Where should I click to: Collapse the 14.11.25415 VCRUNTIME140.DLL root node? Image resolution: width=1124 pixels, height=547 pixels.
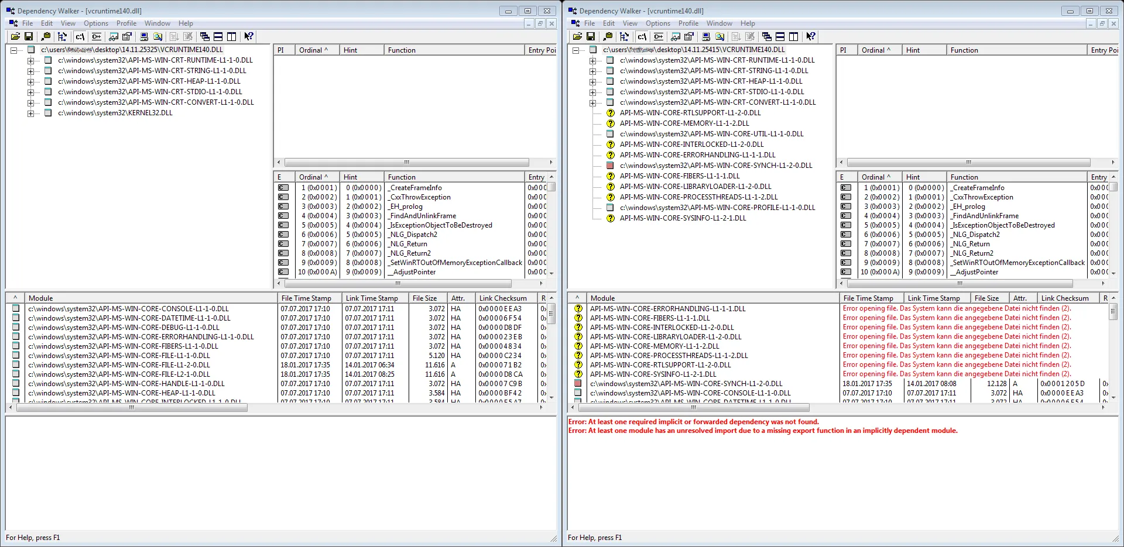(x=575, y=50)
